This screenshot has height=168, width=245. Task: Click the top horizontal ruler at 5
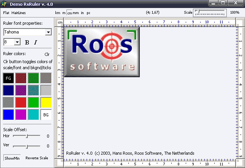135,22
